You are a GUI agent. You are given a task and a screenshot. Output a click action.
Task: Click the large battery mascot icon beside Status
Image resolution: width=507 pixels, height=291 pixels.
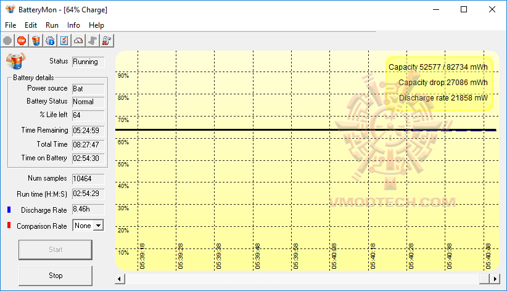click(15, 60)
